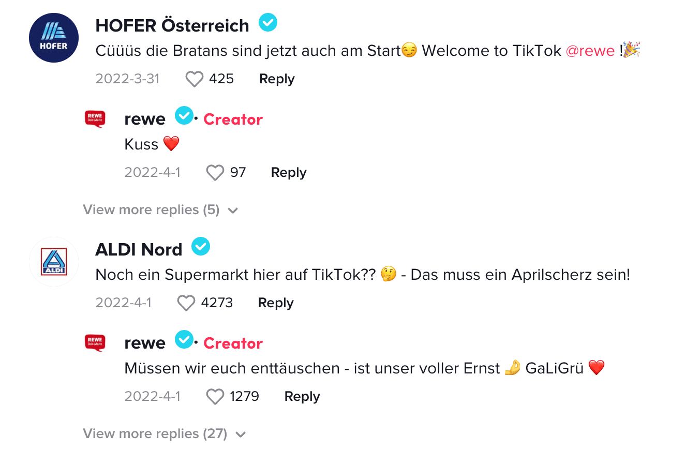Click the Creator label beside rewe's username
The height and width of the screenshot is (450, 685).
coord(233,119)
